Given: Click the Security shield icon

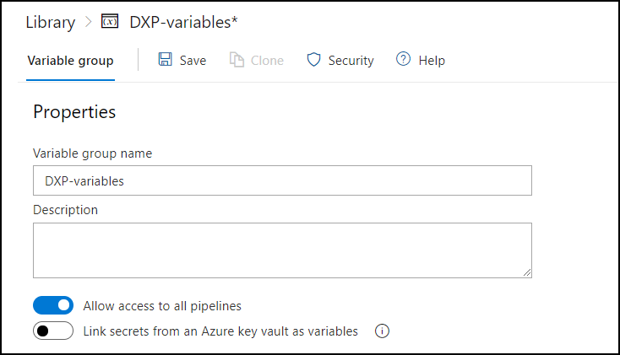Looking at the screenshot, I should 313,60.
